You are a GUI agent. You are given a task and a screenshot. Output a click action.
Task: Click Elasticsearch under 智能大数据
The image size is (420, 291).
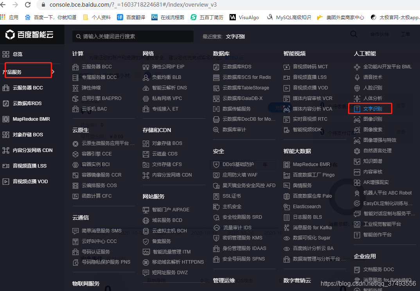point(307,207)
